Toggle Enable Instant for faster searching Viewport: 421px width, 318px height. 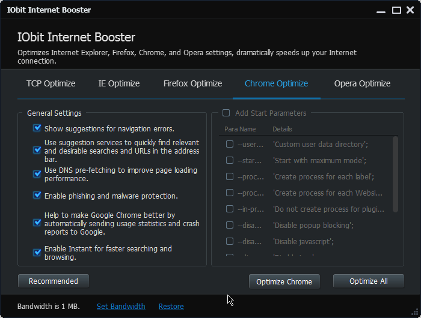(x=37, y=253)
